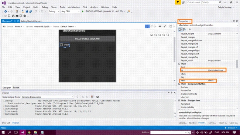Open Show output from Xamarin Diagnostics dropdown
Image resolution: width=240 pixels, height=135 pixels.
pos(47,97)
